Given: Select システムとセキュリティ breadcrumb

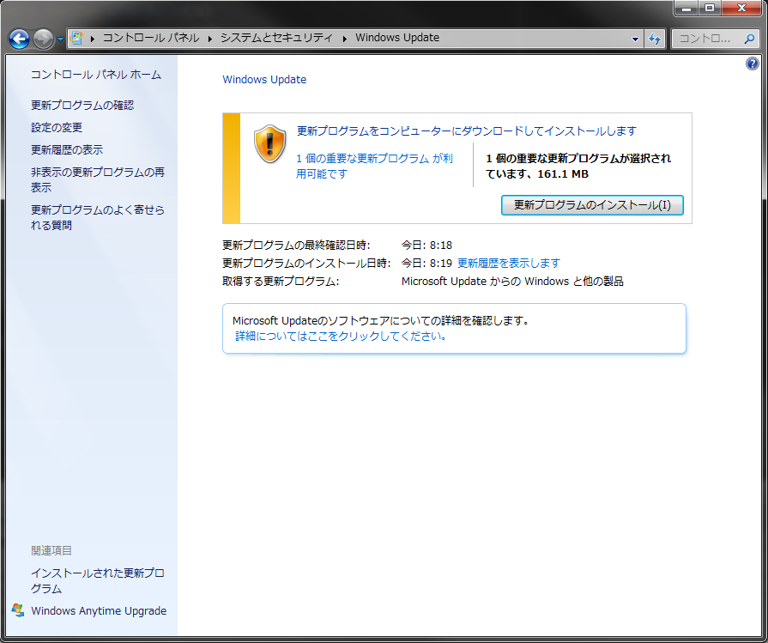Looking at the screenshot, I should 276,38.
